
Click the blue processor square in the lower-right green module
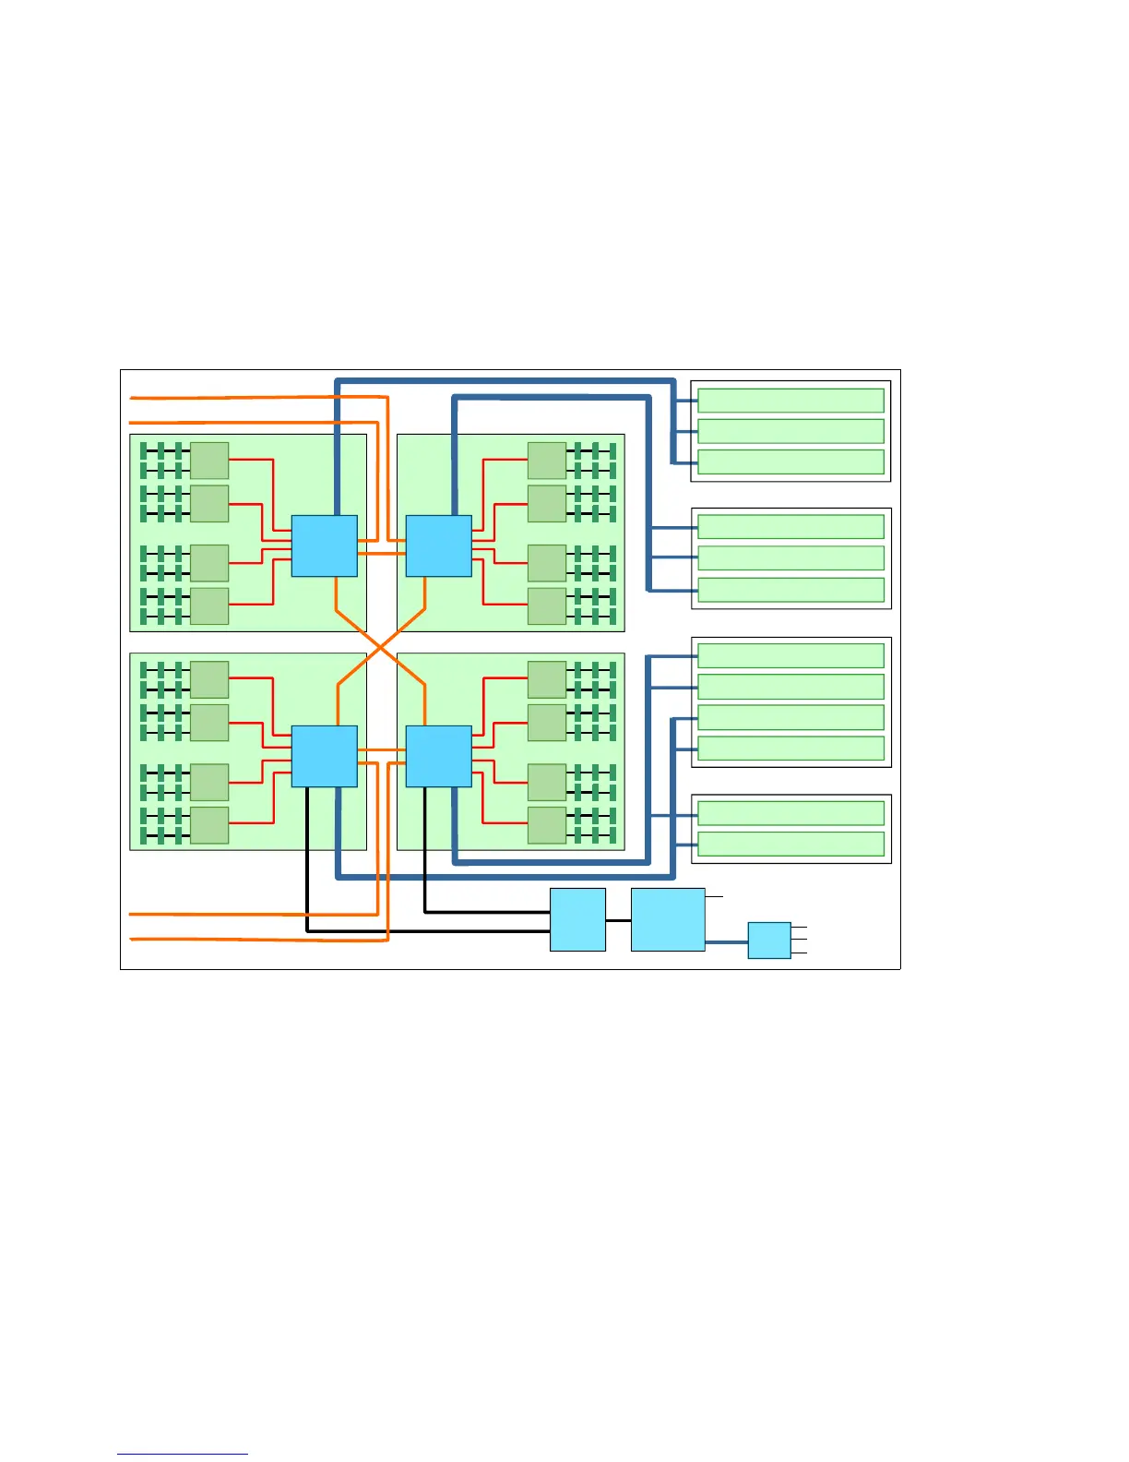(439, 756)
